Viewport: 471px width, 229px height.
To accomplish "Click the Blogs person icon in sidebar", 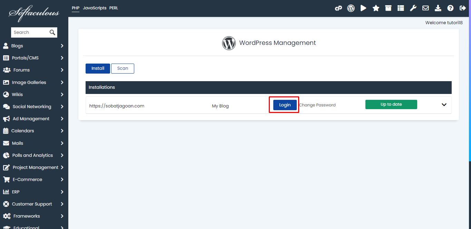I will (6, 46).
